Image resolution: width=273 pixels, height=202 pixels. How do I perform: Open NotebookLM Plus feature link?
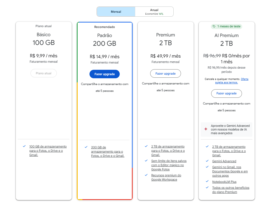click(224, 182)
